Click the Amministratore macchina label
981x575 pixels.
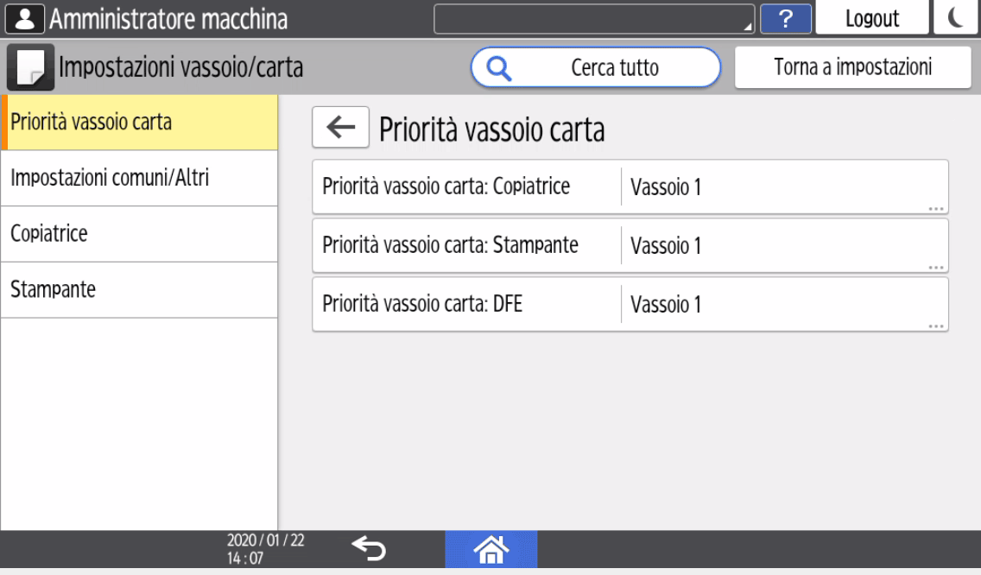pos(168,19)
